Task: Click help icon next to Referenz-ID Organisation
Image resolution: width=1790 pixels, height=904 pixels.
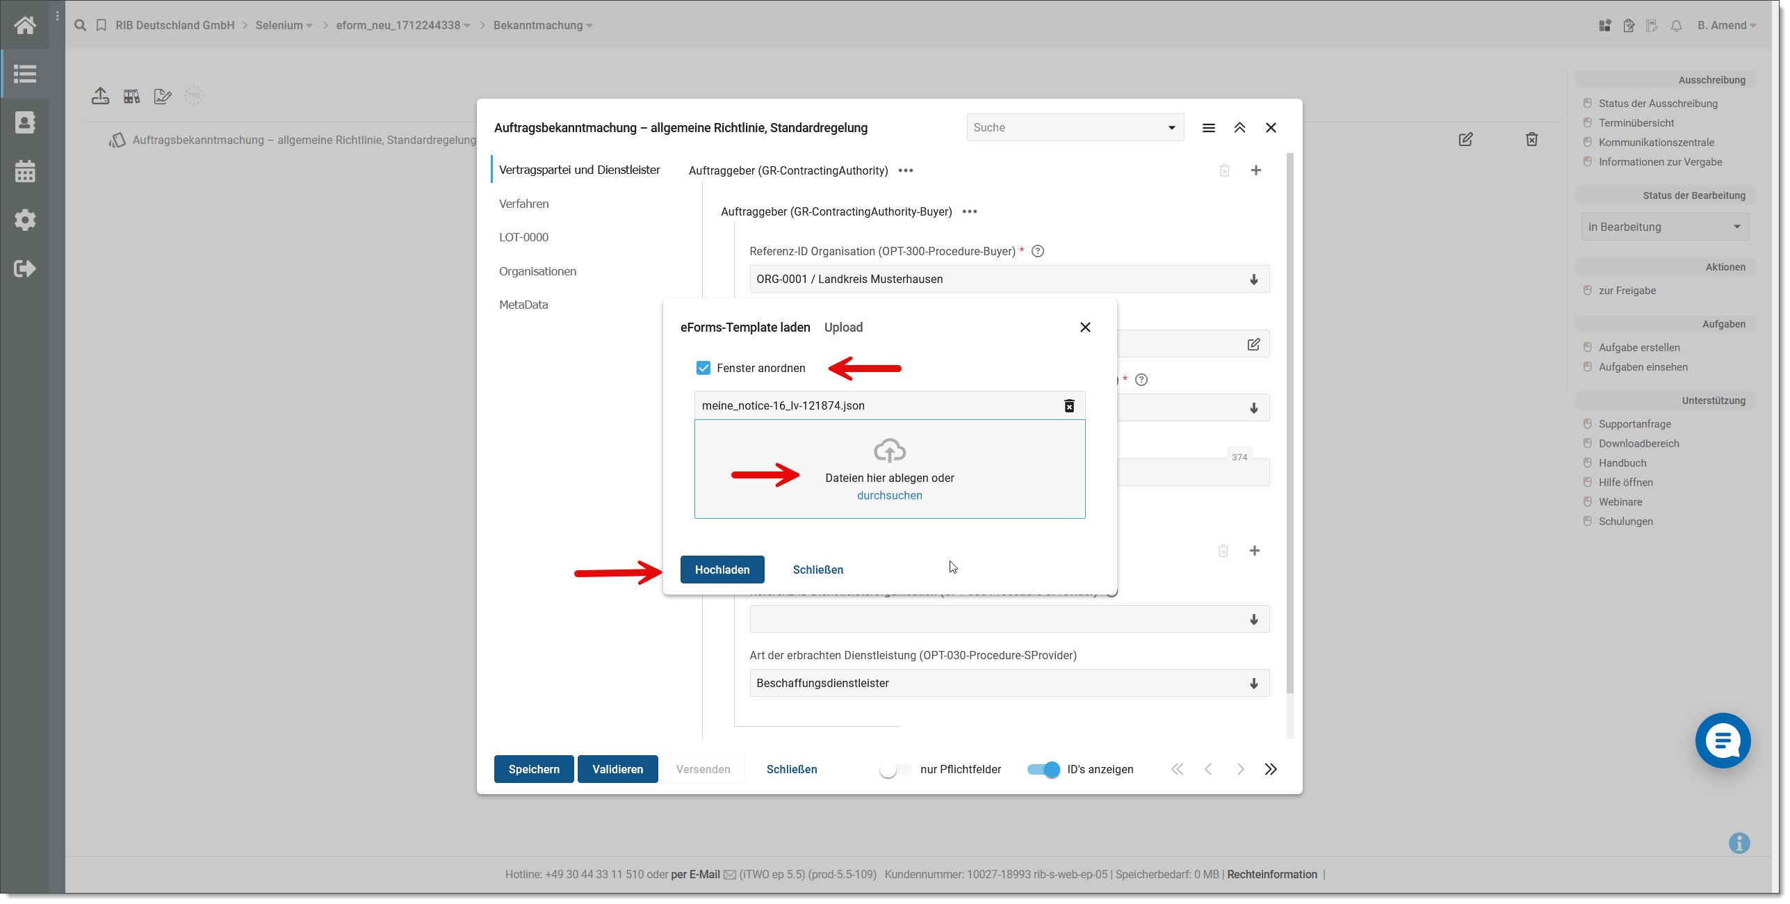Action: [x=1038, y=251]
